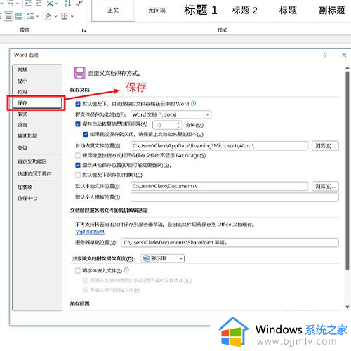Toggle the keep last AutoRecovered version checkbox
Screen dimensions: 351x351
(x=86, y=134)
